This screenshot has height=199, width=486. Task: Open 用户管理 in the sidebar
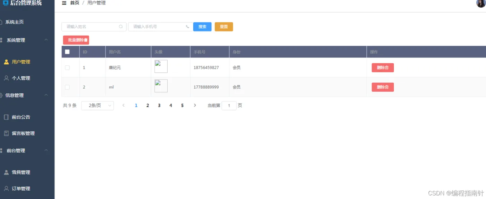[21, 62]
